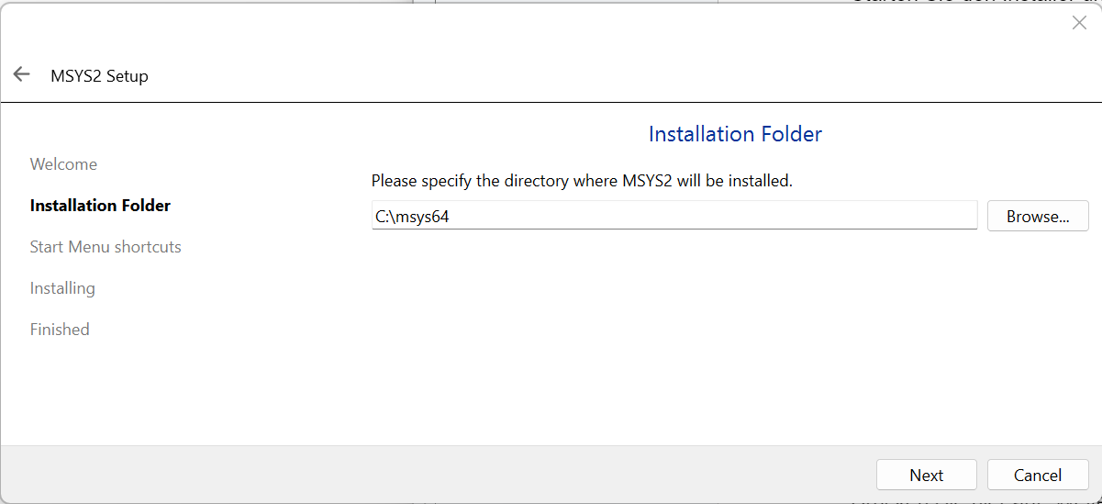Click empty sidebar space below Finished
1102x504 pixels.
pos(101,395)
